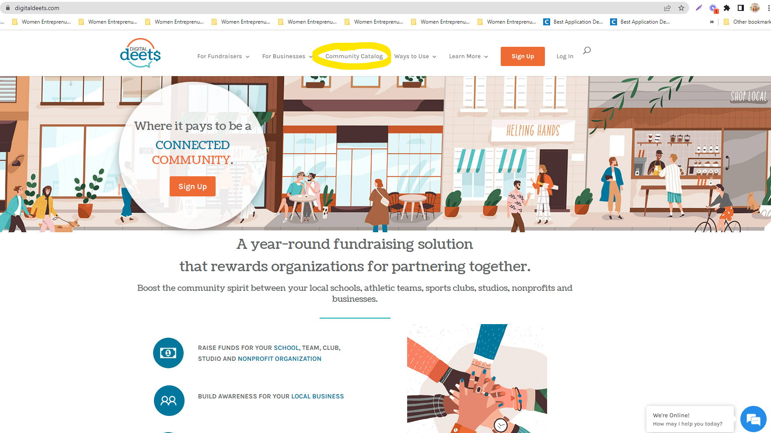Click the share page icon in address bar
Image resolution: width=771 pixels, height=433 pixels.
click(x=667, y=8)
